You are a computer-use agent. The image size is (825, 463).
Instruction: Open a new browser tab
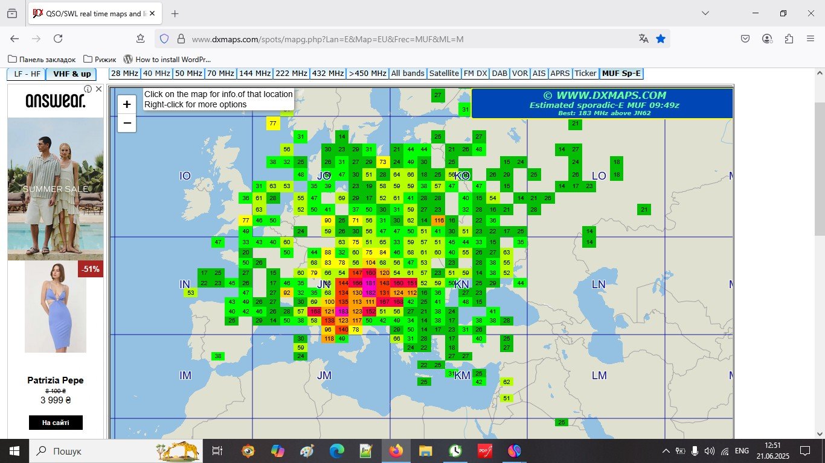175,13
